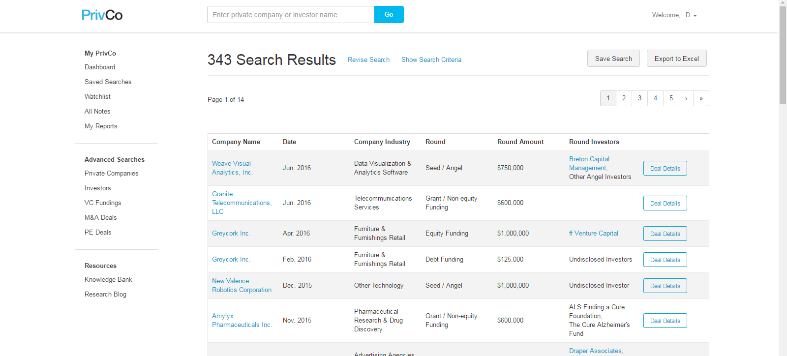Open PE Deals advanced search
787x356 pixels.
click(x=98, y=232)
